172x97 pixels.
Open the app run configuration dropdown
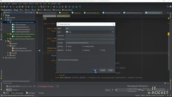coord(44,7)
